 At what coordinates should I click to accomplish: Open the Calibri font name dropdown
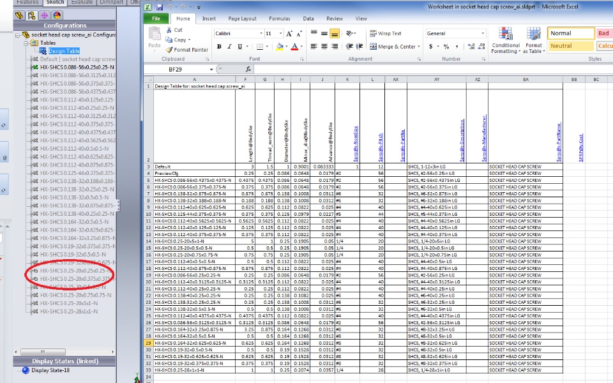tap(261, 34)
